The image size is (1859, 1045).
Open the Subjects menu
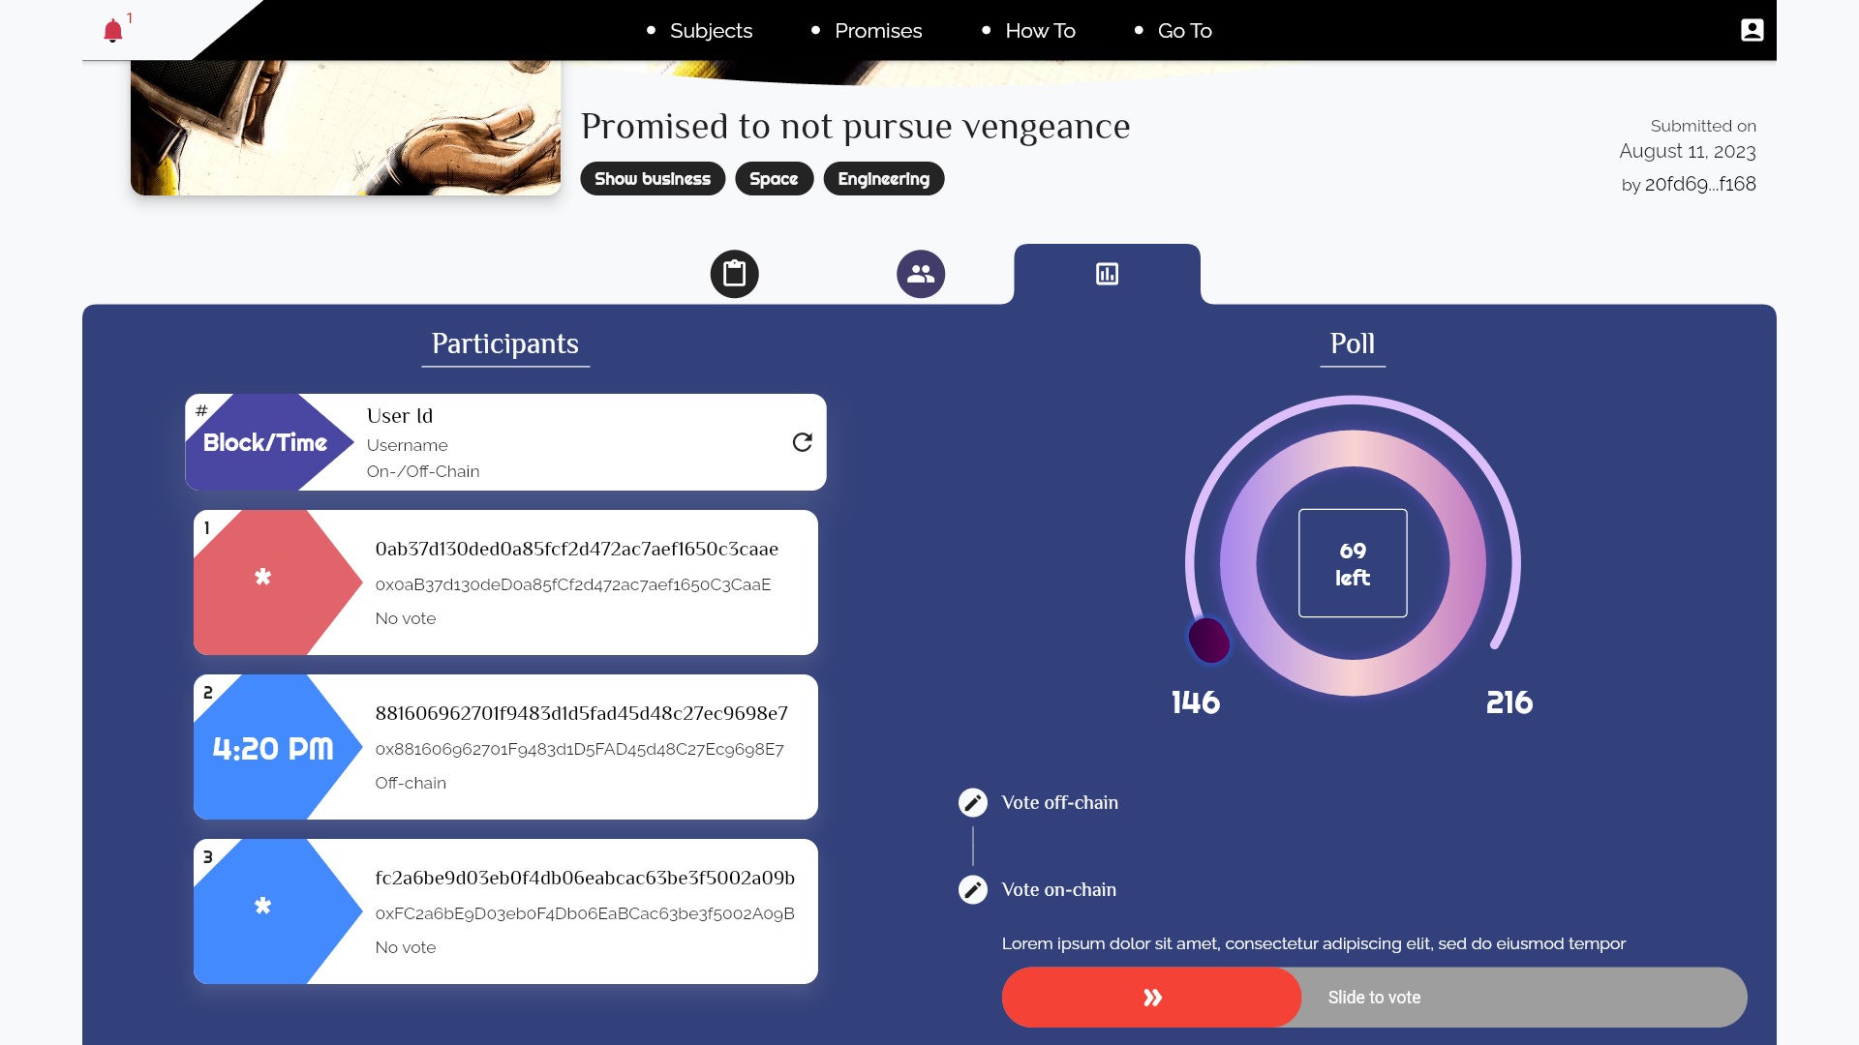tap(711, 31)
